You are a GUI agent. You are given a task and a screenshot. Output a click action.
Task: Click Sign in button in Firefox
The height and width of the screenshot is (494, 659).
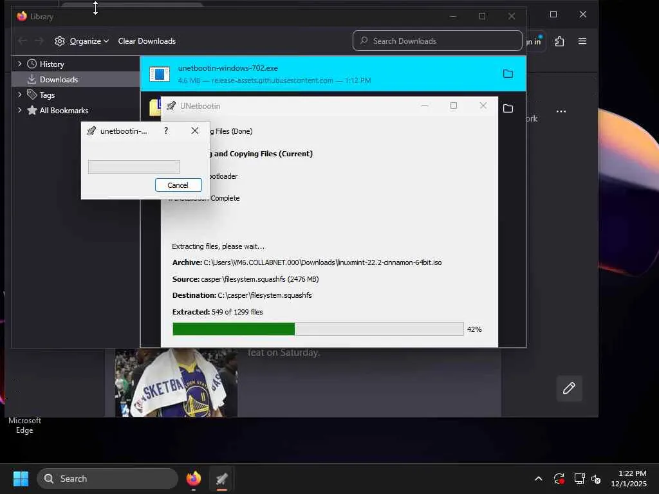click(x=535, y=42)
